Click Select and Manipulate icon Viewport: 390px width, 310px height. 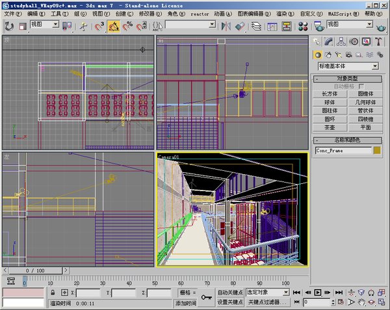(x=84, y=27)
